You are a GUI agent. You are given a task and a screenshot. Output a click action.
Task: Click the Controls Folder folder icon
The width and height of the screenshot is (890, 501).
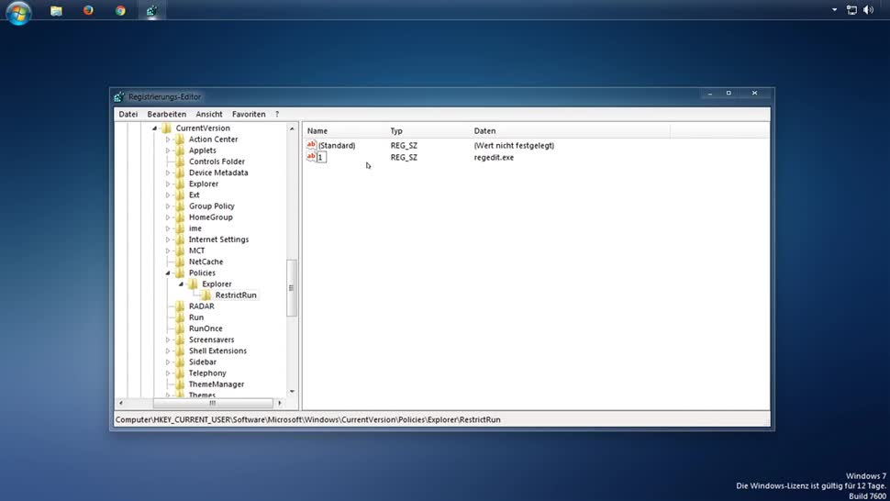coord(180,161)
